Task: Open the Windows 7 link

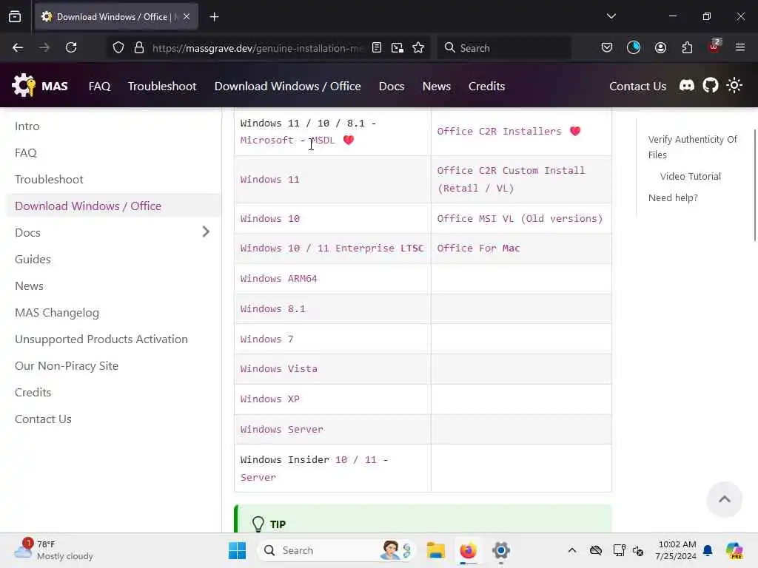Action: click(x=266, y=339)
